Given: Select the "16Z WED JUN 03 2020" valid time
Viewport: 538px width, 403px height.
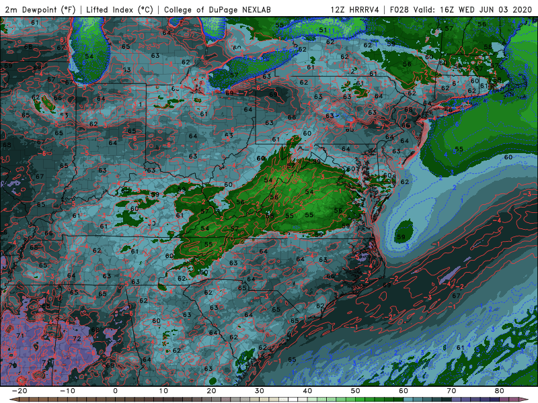Looking at the screenshot, I should click(486, 9).
